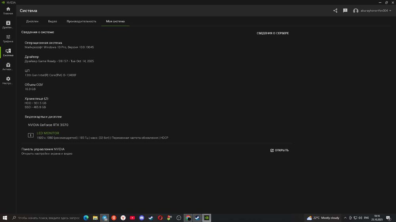This screenshot has height=222, width=396.
Task: Click the 1920 x 1080 display details line
Action: coord(103,138)
